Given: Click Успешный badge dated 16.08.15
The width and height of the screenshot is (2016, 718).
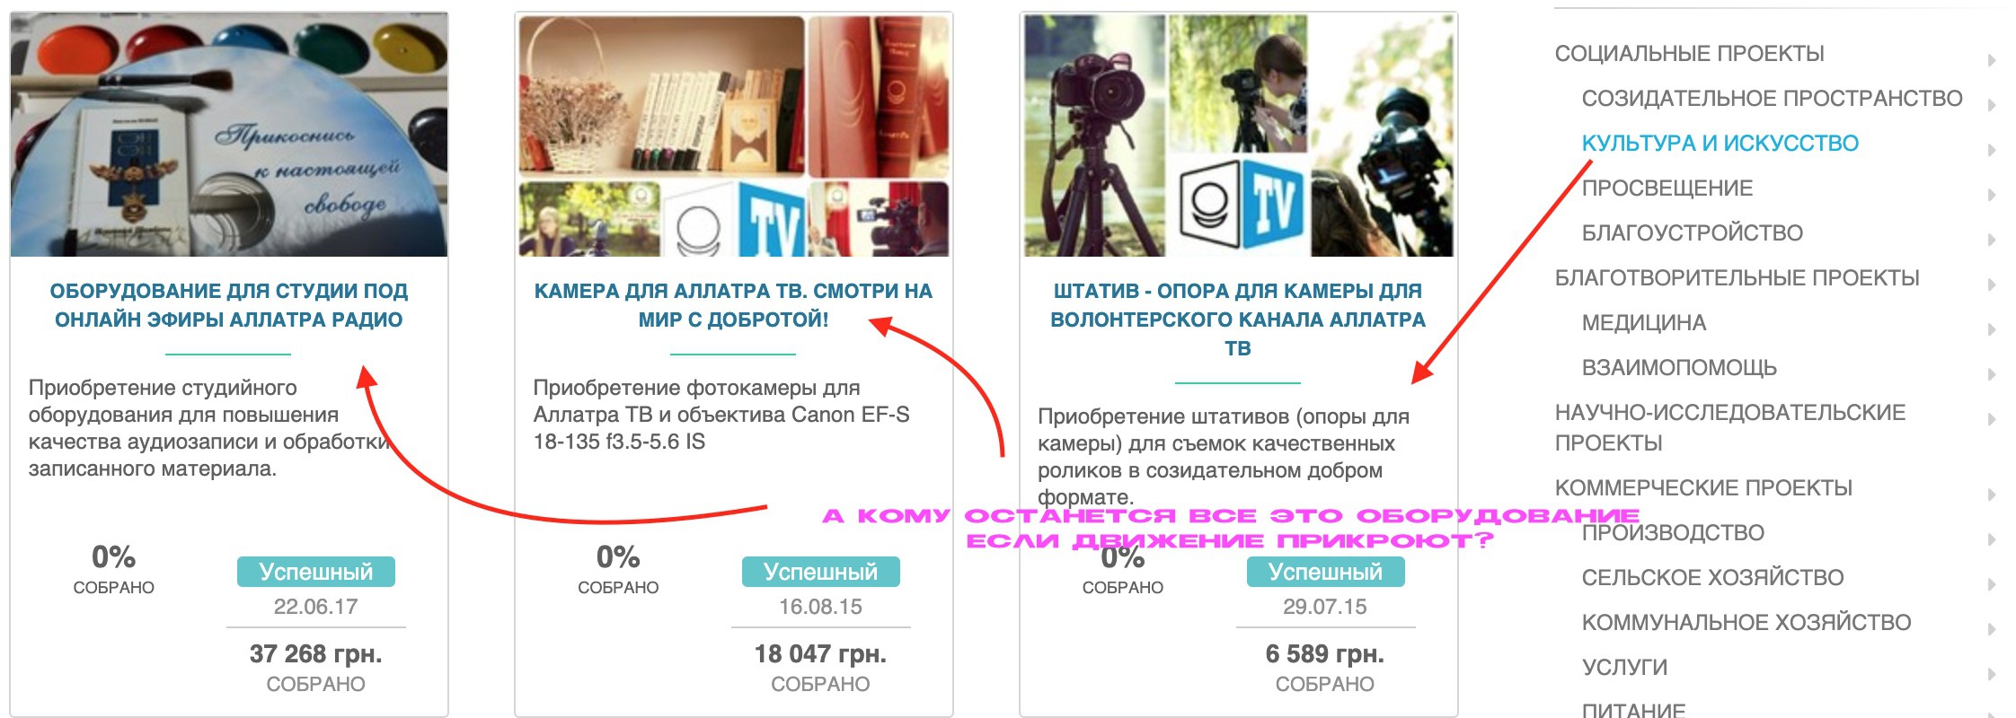Looking at the screenshot, I should pyautogui.click(x=821, y=572).
